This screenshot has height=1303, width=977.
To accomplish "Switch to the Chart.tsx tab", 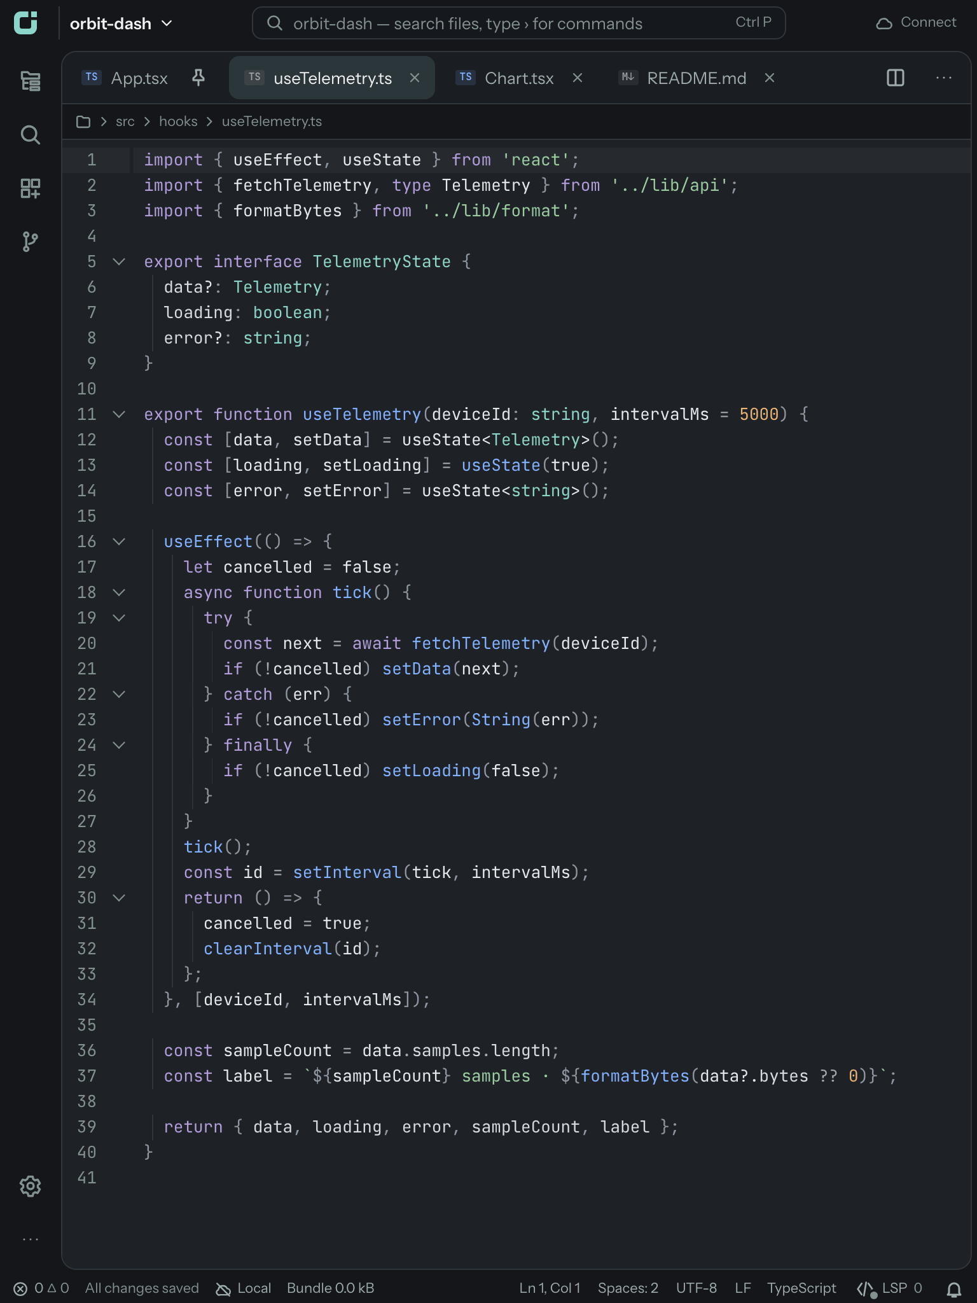I will [519, 78].
